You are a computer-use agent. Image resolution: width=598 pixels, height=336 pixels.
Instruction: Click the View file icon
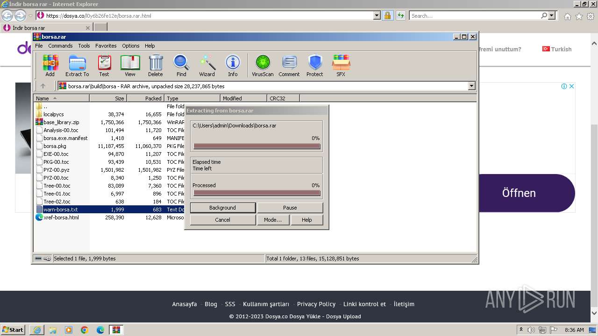tap(130, 66)
